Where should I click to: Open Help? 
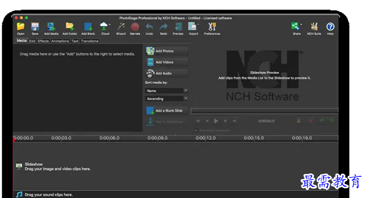[330, 28]
